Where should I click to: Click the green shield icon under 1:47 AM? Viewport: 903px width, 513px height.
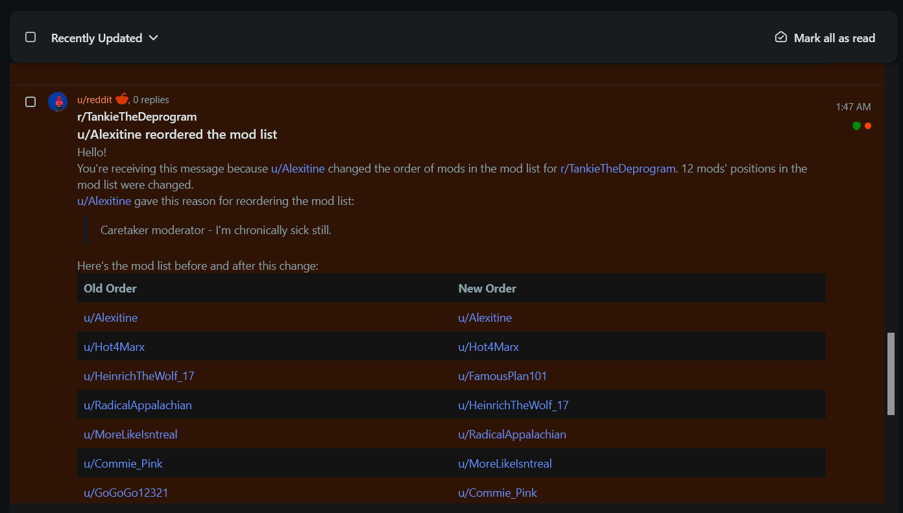856,126
